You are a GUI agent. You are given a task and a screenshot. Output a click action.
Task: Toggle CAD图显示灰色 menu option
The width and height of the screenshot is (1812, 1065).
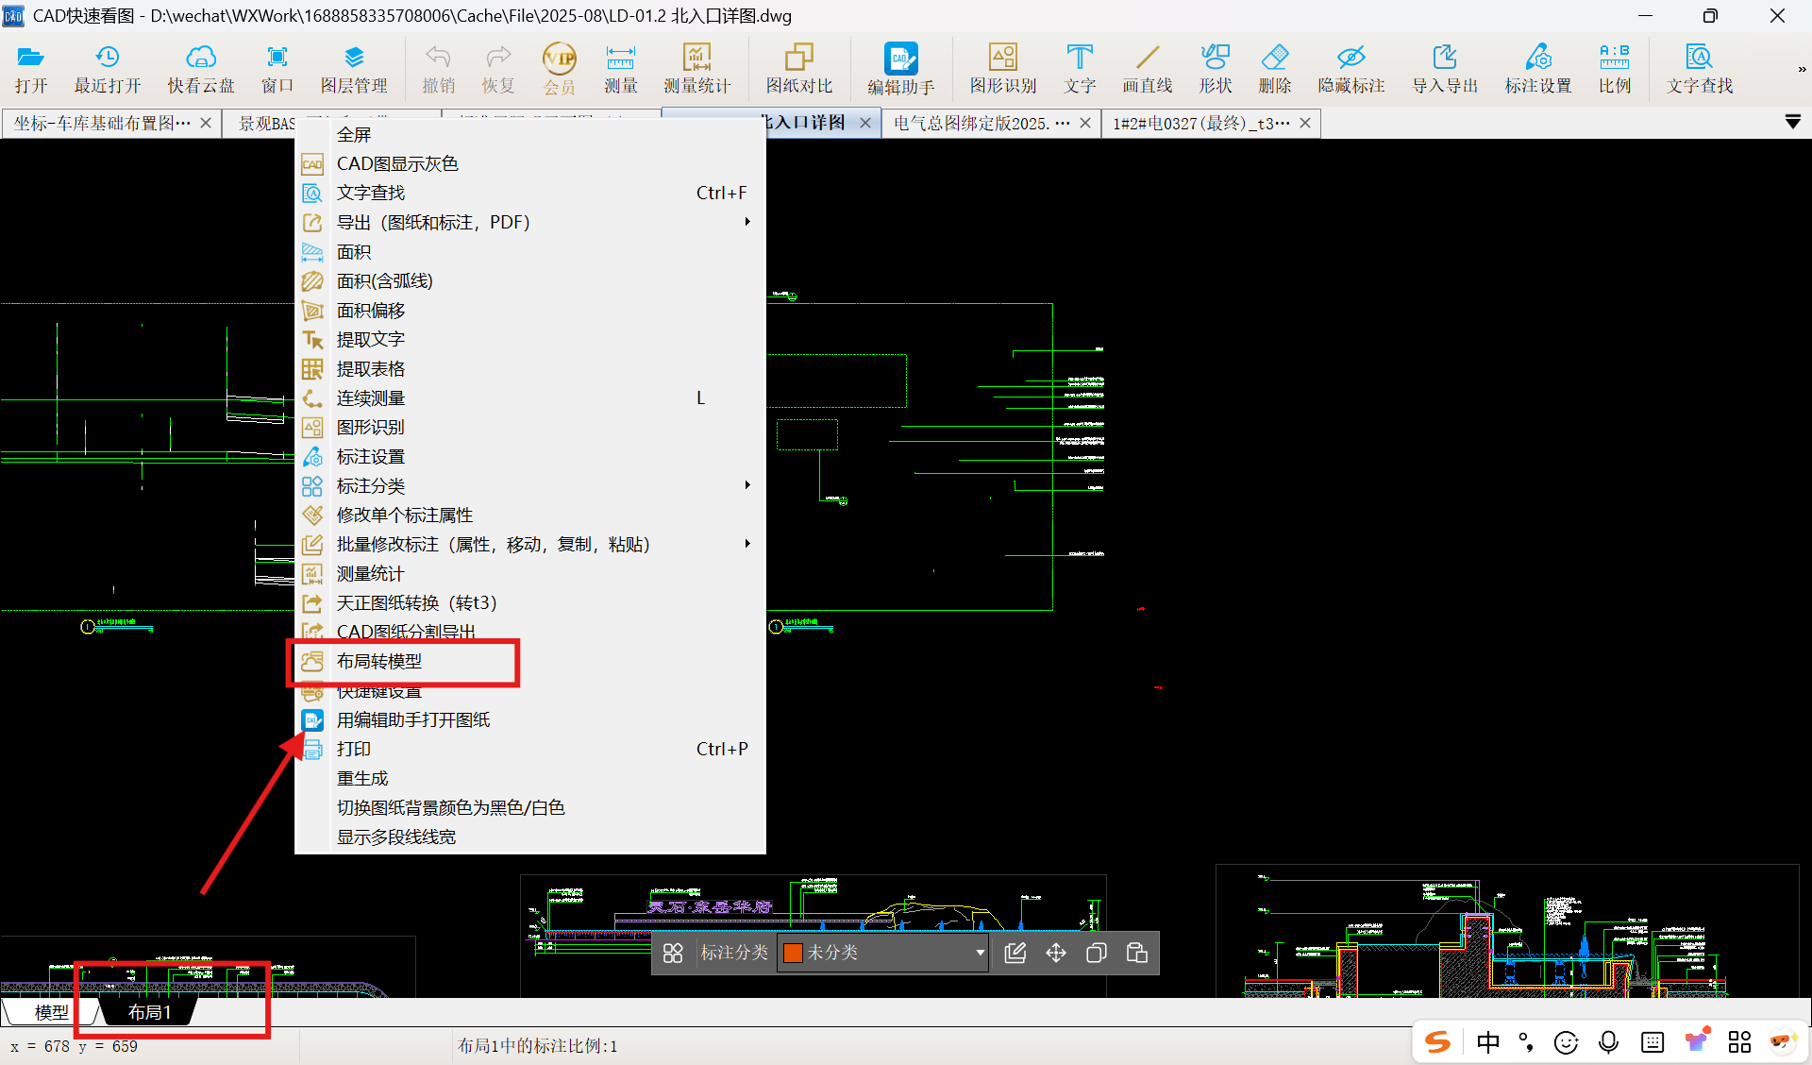pyautogui.click(x=397, y=164)
